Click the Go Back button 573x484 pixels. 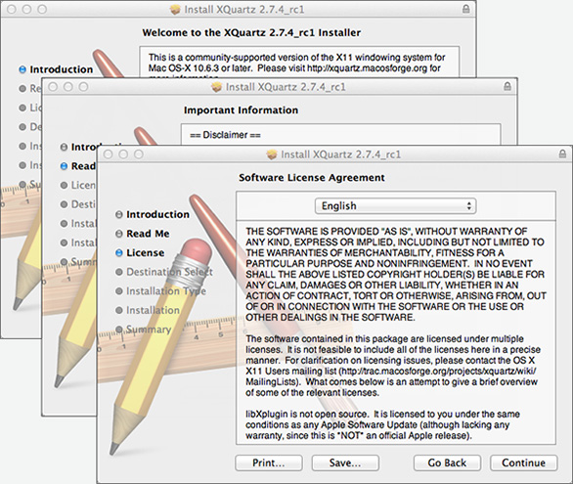pyautogui.click(x=447, y=462)
